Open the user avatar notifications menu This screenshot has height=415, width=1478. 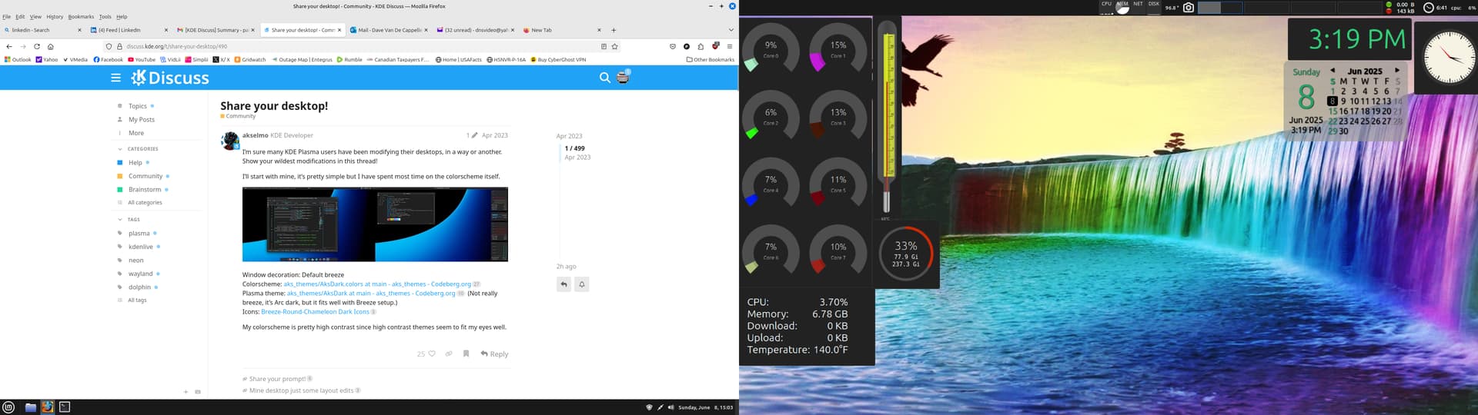(x=623, y=77)
